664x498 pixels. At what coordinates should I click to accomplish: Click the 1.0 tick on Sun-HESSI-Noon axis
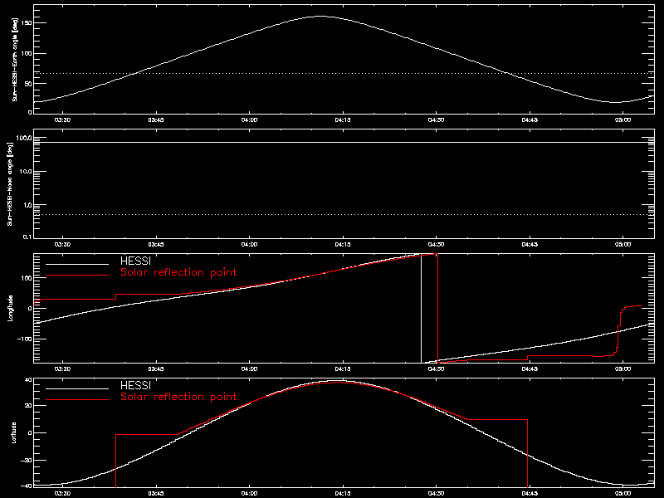click(x=27, y=205)
